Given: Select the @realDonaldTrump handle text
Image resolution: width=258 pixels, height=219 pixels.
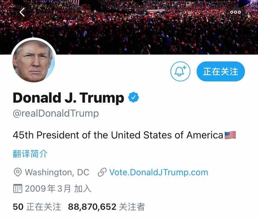Looking at the screenshot, I should click(56, 114).
